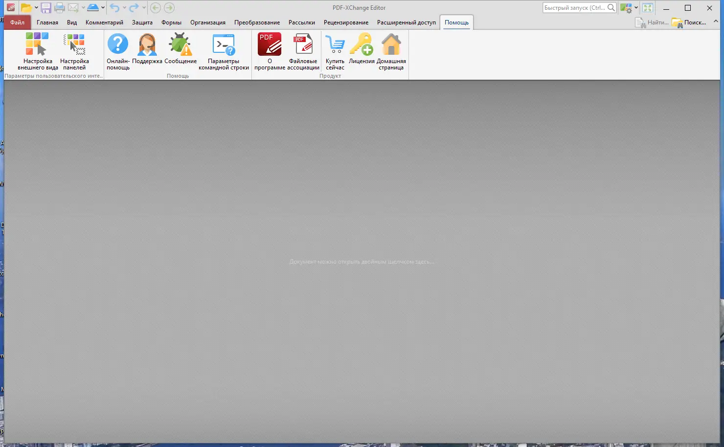Show the "О программе" about dialog
The image size is (724, 447).
point(270,51)
